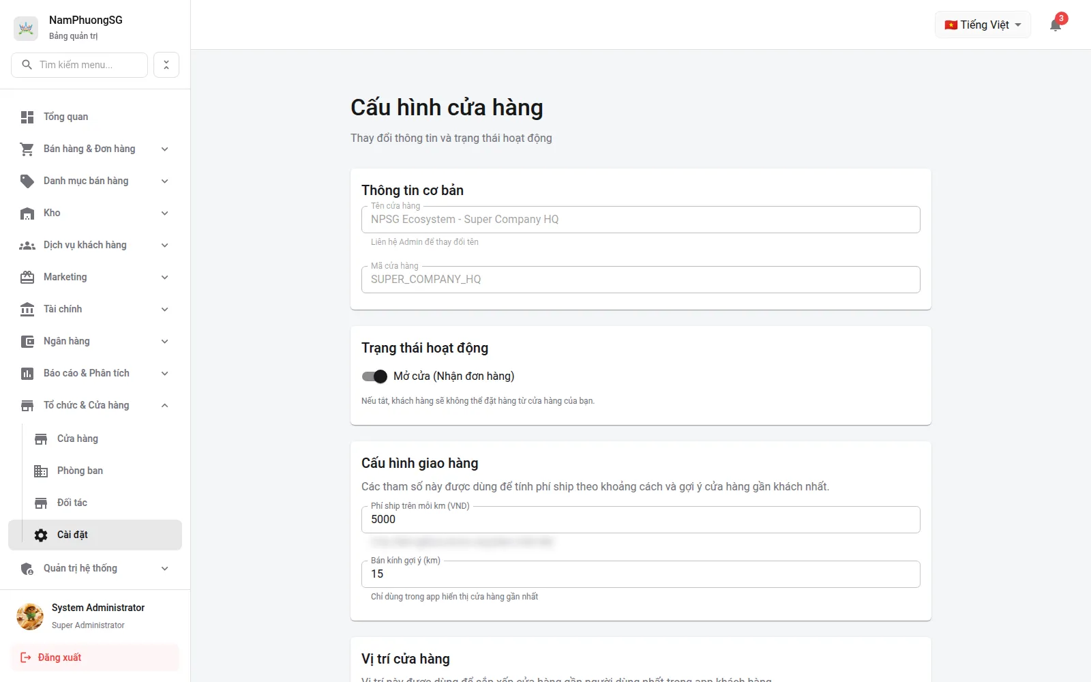This screenshot has width=1091, height=682.
Task: Click the Tìm kiếm menu search field
Action: pyautogui.click(x=79, y=65)
